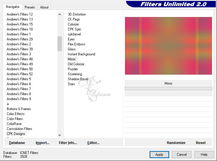Viewport: 217px width, 161px height.
Task: Click the Mirror filter preview image
Action: pyautogui.click(x=168, y=46)
